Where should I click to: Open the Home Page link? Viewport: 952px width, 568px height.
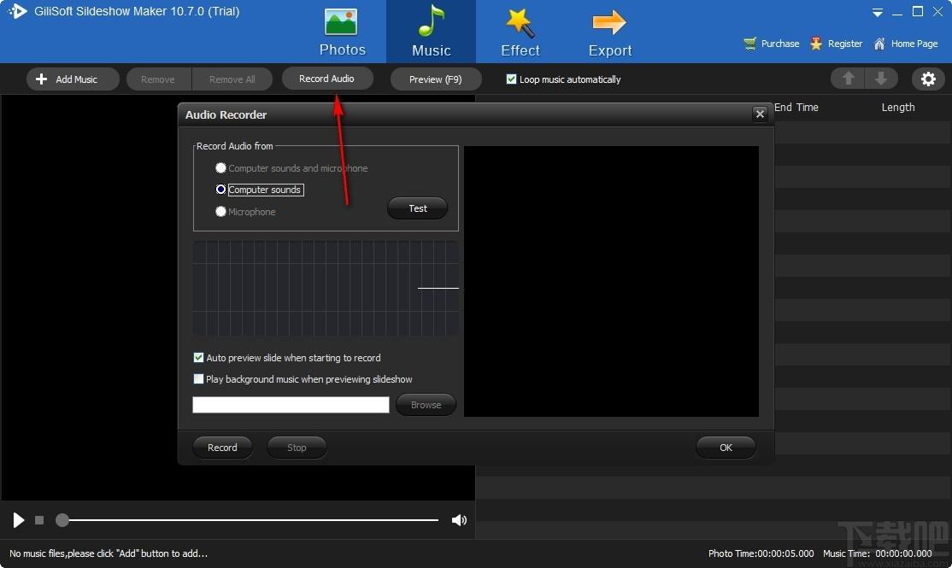[x=905, y=44]
